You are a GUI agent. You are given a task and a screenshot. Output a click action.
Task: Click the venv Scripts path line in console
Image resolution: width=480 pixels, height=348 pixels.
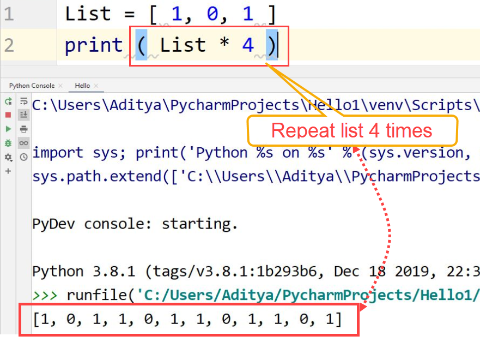[x=256, y=105]
